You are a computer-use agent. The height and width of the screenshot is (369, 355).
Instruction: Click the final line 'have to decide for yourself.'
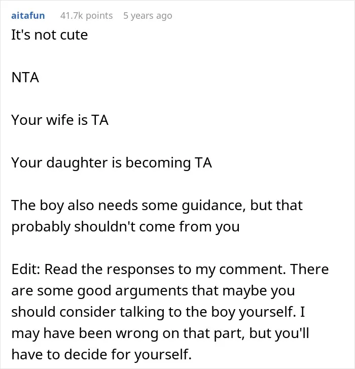(x=101, y=355)
